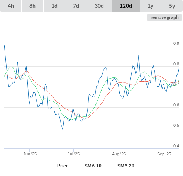Click the green SMA 10 legend marker

(x=80, y=166)
